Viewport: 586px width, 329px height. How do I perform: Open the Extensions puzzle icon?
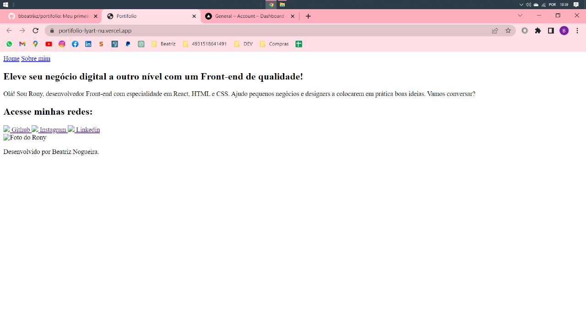pyautogui.click(x=538, y=31)
